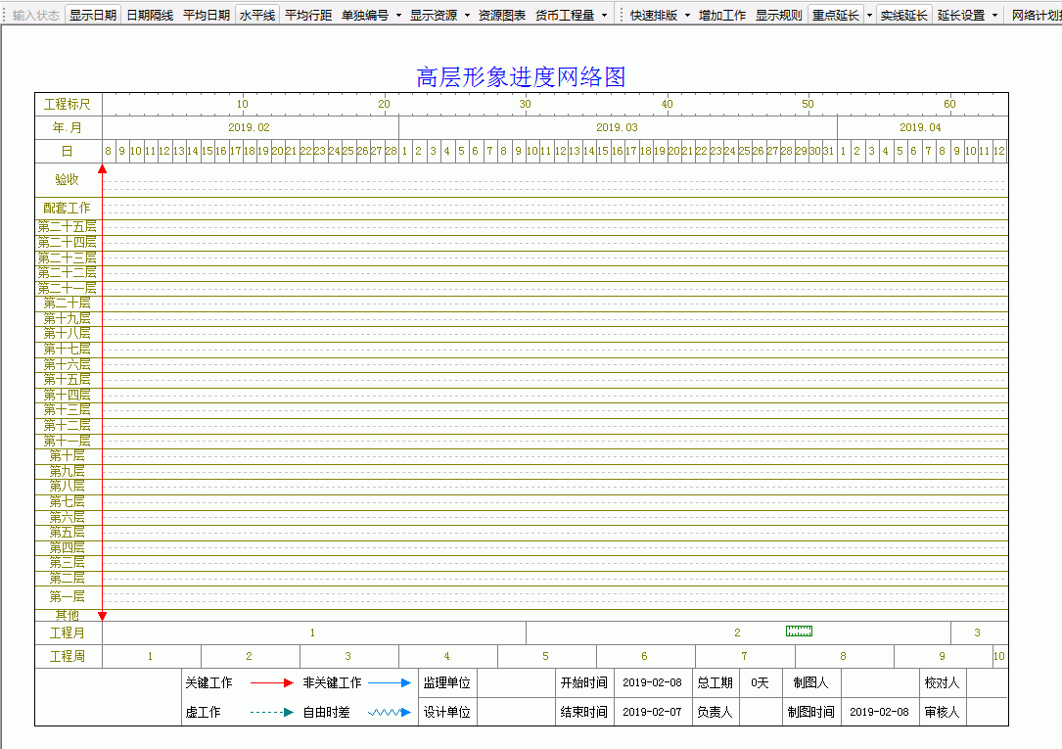Viewport: 1062px width, 749px height.
Task: Click scale mark 50 on 工程标尺
Action: click(808, 105)
